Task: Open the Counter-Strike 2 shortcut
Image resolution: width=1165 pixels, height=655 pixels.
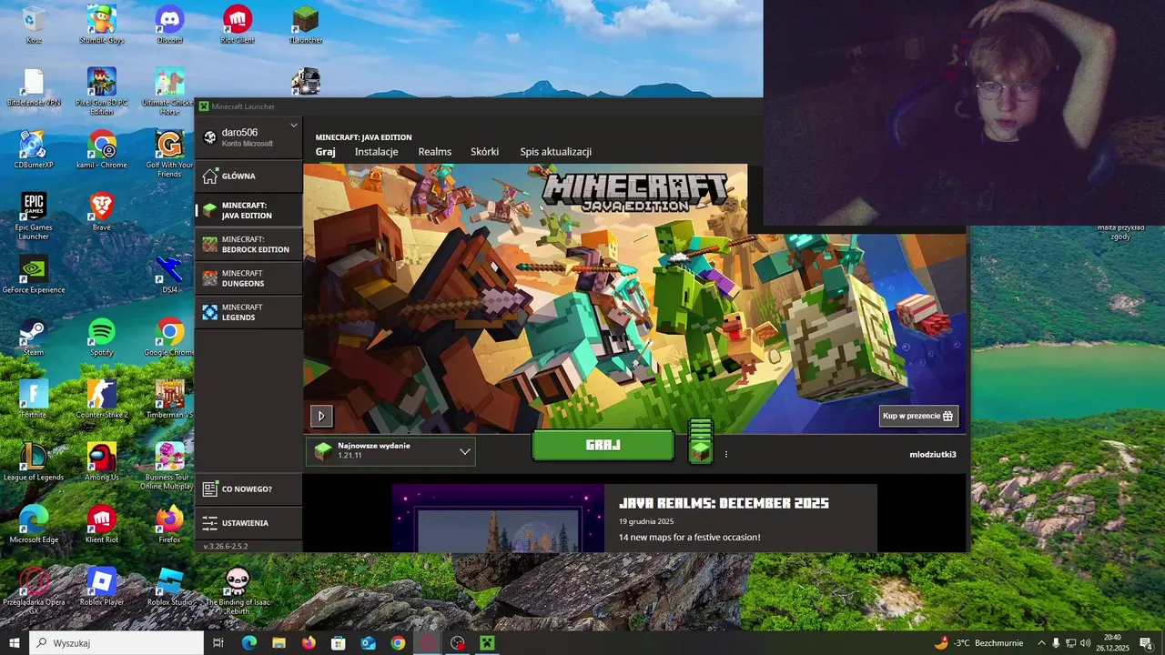Action: [x=102, y=398]
